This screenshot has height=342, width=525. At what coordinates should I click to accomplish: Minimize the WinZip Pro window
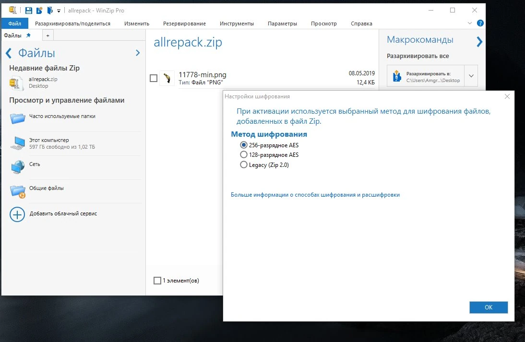pyautogui.click(x=431, y=11)
